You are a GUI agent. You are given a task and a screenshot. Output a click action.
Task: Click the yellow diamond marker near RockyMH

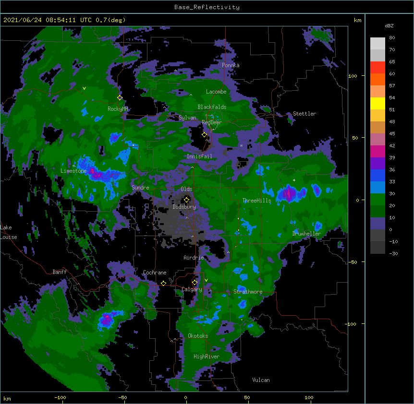click(x=120, y=98)
